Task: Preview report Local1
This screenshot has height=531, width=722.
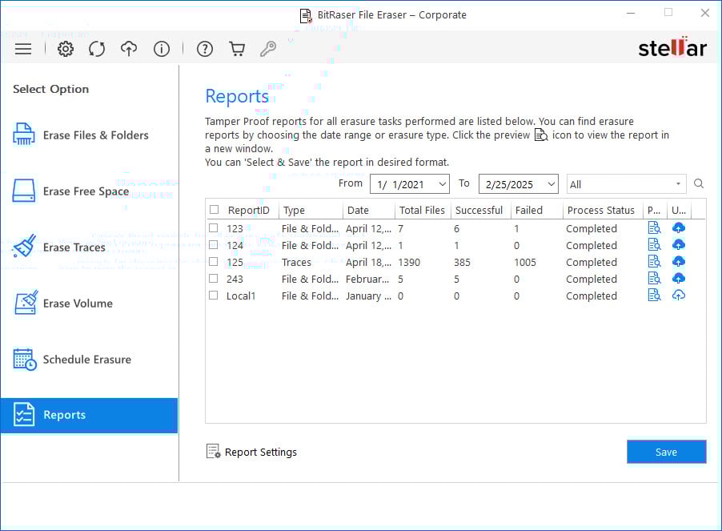Action: point(654,296)
